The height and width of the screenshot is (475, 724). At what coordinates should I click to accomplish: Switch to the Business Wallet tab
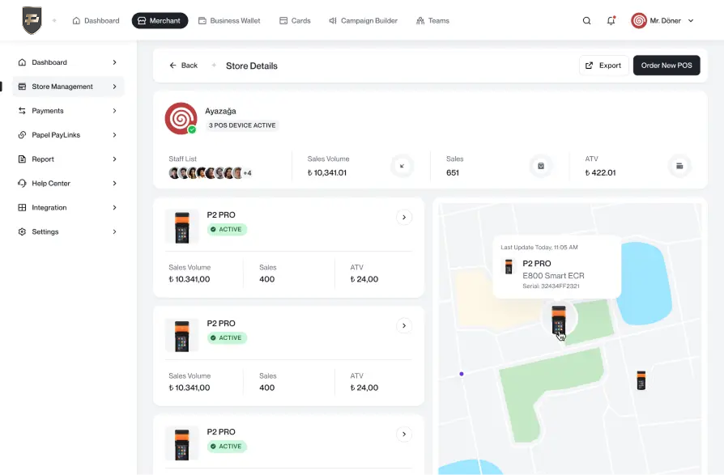[229, 21]
